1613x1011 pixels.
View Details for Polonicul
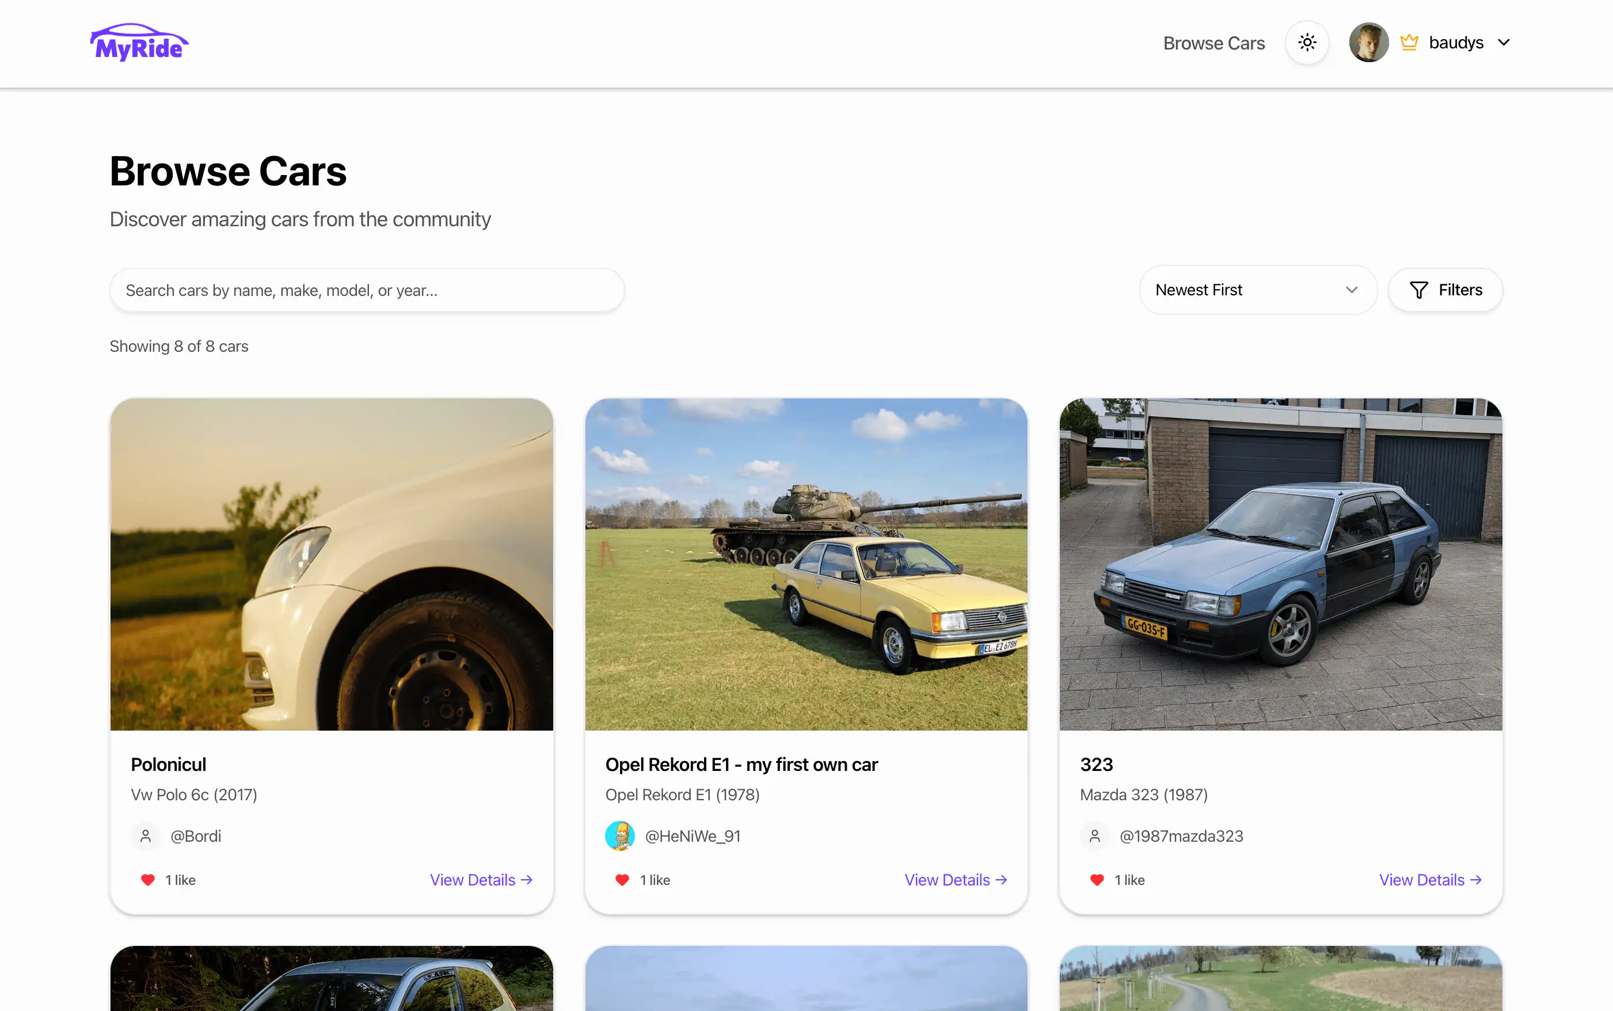point(481,880)
